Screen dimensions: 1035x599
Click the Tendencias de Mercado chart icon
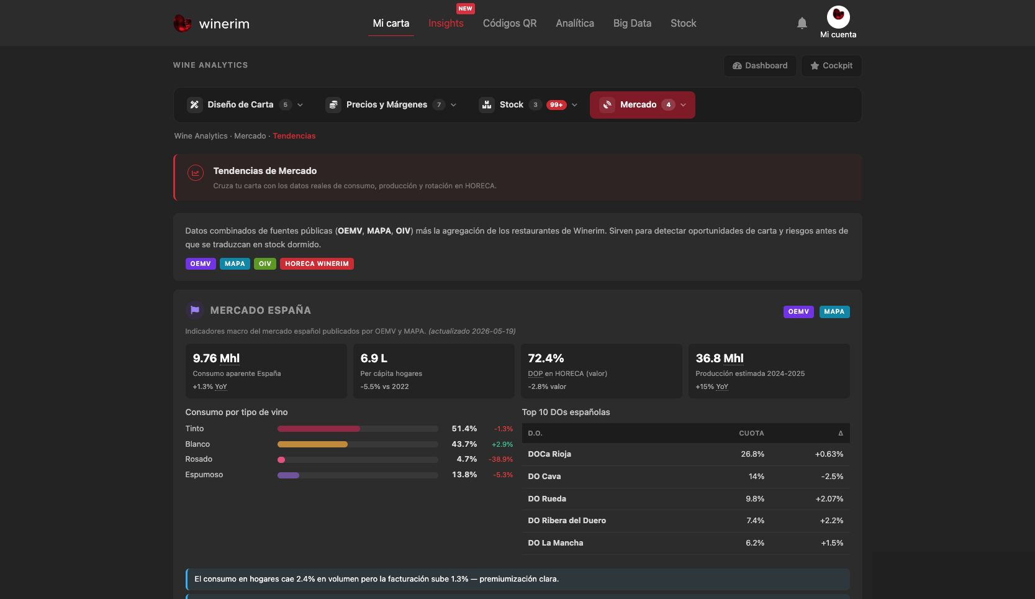pos(196,173)
